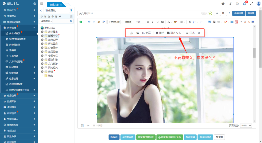
Task: Open the notification bell icon
Action: 244,4
